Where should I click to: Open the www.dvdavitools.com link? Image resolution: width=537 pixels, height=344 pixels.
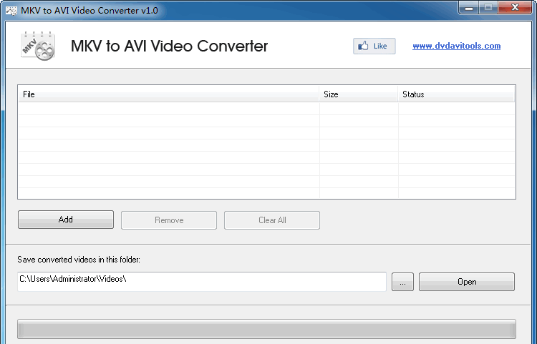(456, 46)
